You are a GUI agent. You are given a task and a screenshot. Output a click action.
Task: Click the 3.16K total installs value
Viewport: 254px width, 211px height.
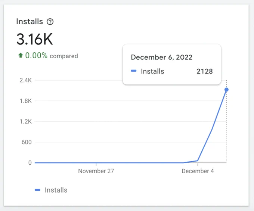tap(35, 39)
